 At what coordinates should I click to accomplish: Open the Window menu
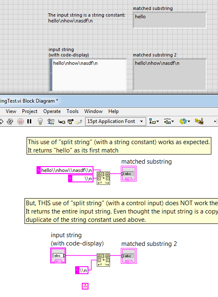(x=93, y=111)
